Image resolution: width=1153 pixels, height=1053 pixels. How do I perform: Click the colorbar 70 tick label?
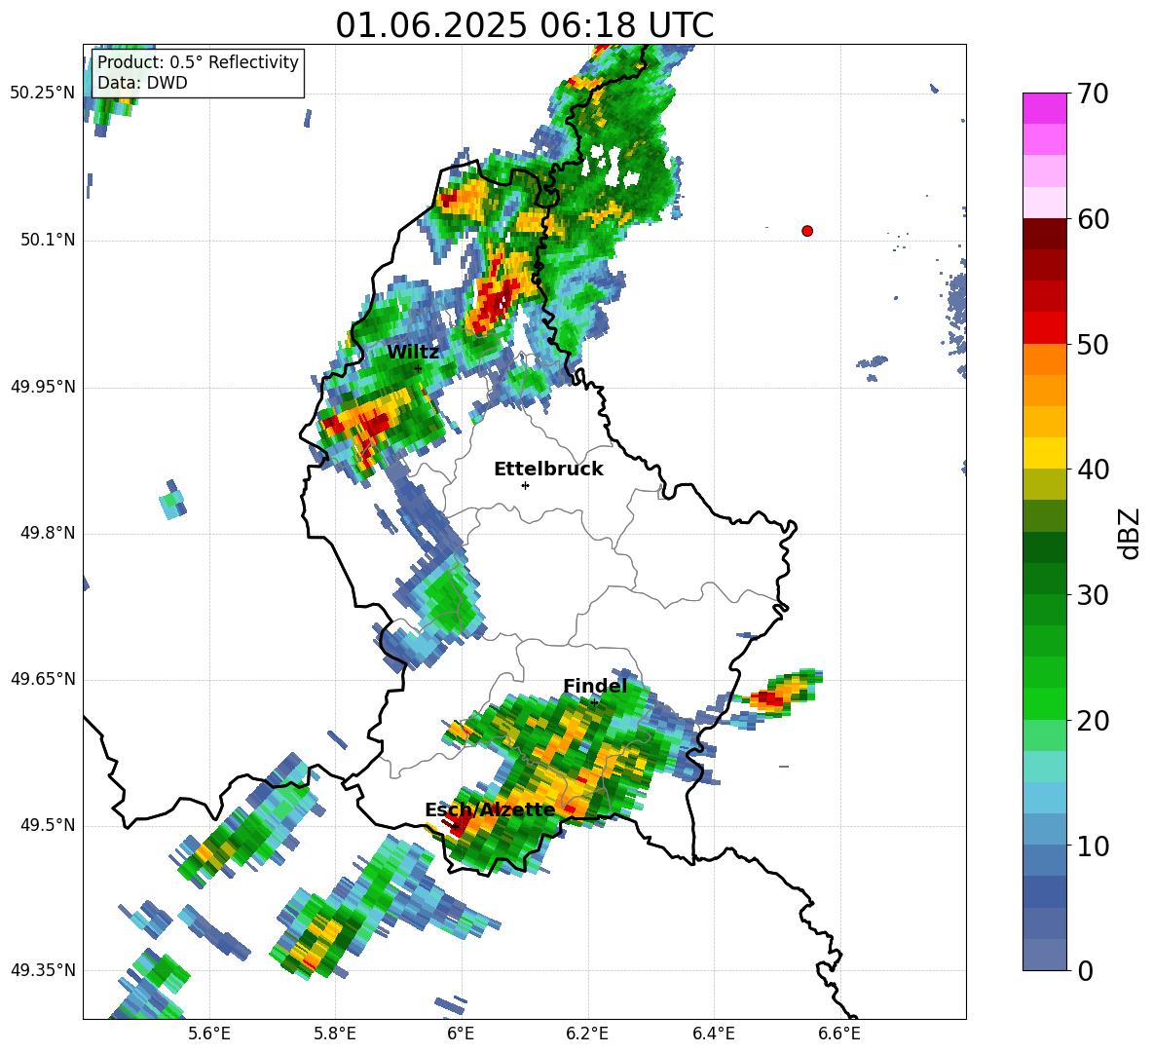click(1093, 94)
